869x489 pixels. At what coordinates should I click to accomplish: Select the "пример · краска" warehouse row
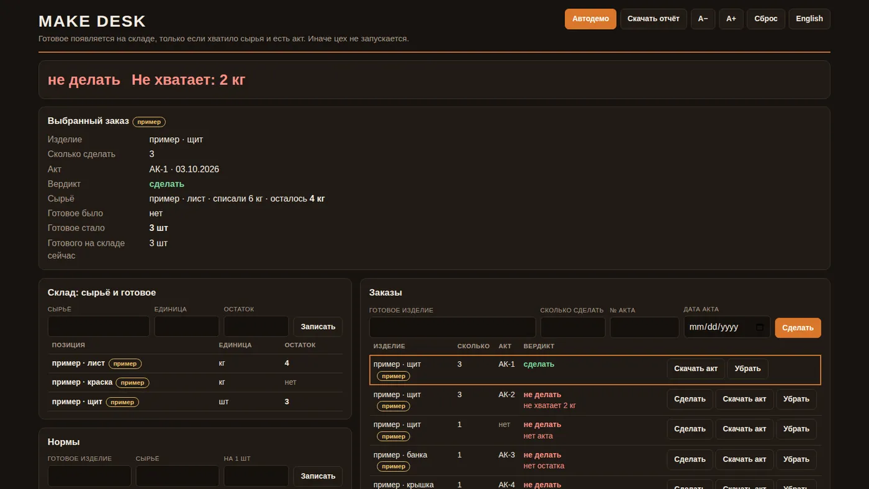point(195,382)
